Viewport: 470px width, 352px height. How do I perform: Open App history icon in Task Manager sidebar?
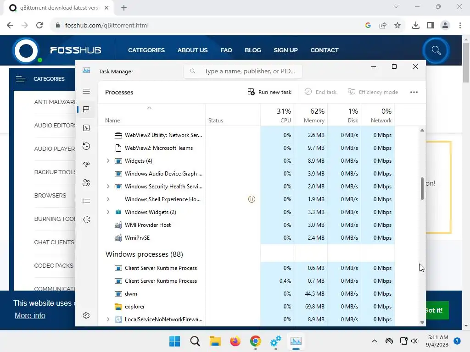(86, 146)
